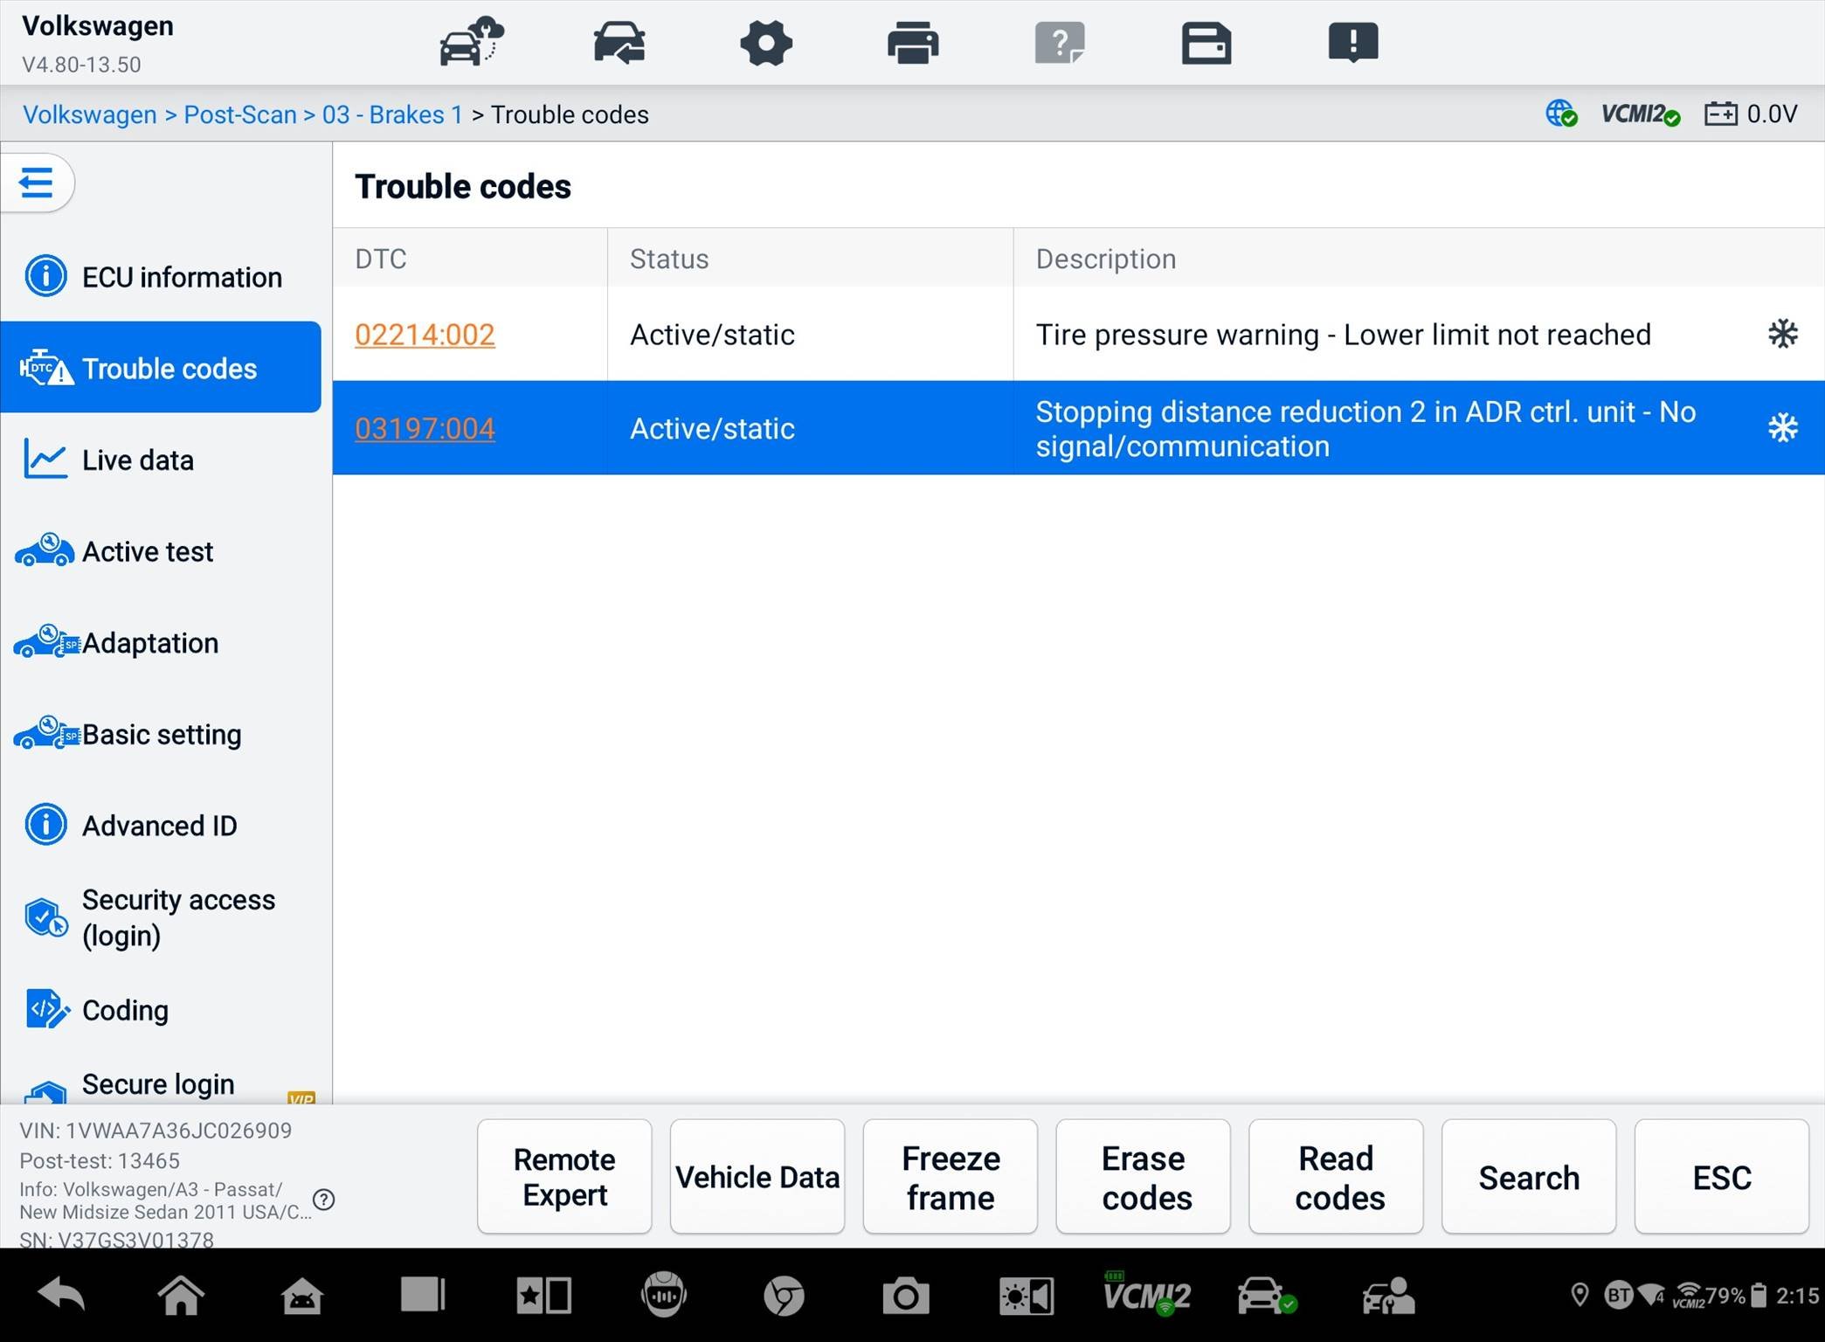Open Basic setting in sidebar
Image resolution: width=1825 pixels, height=1342 pixels.
click(x=162, y=735)
